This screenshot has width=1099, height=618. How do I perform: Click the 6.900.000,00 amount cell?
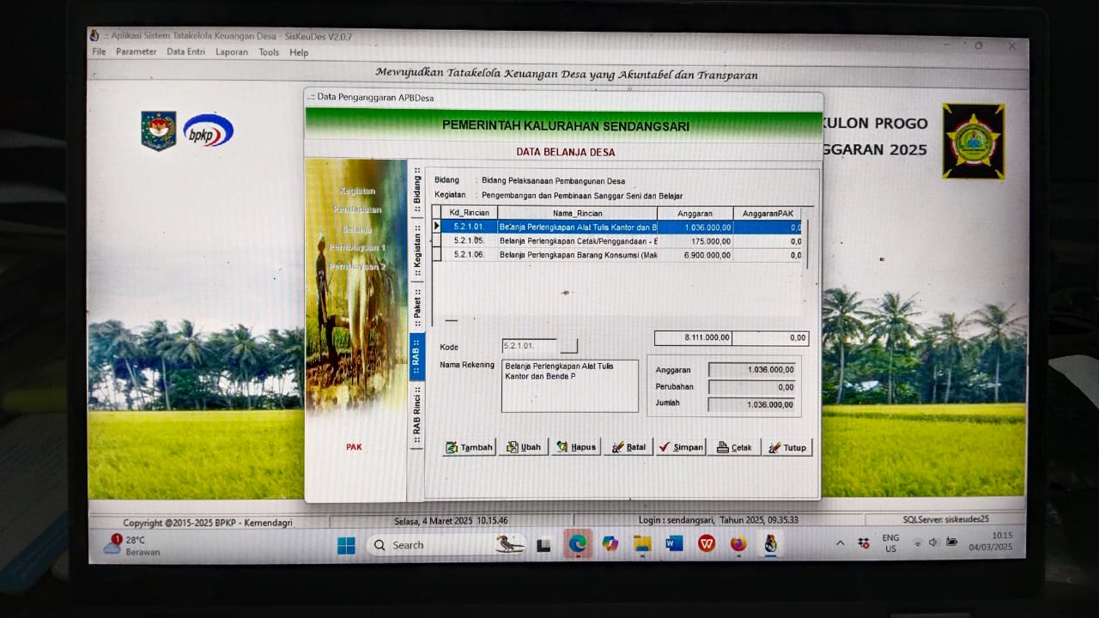pos(695,255)
